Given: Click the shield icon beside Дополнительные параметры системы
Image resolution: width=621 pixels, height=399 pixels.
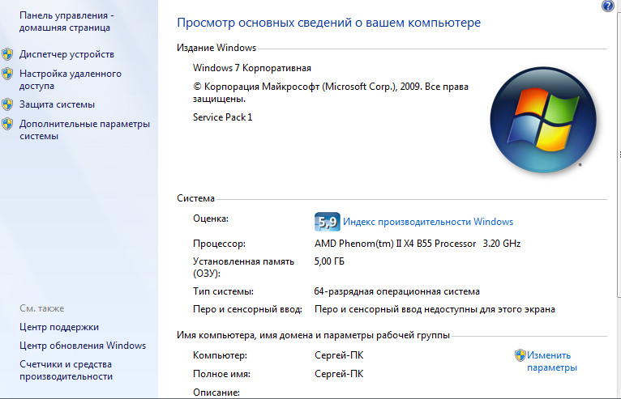Looking at the screenshot, I should pyautogui.click(x=7, y=124).
